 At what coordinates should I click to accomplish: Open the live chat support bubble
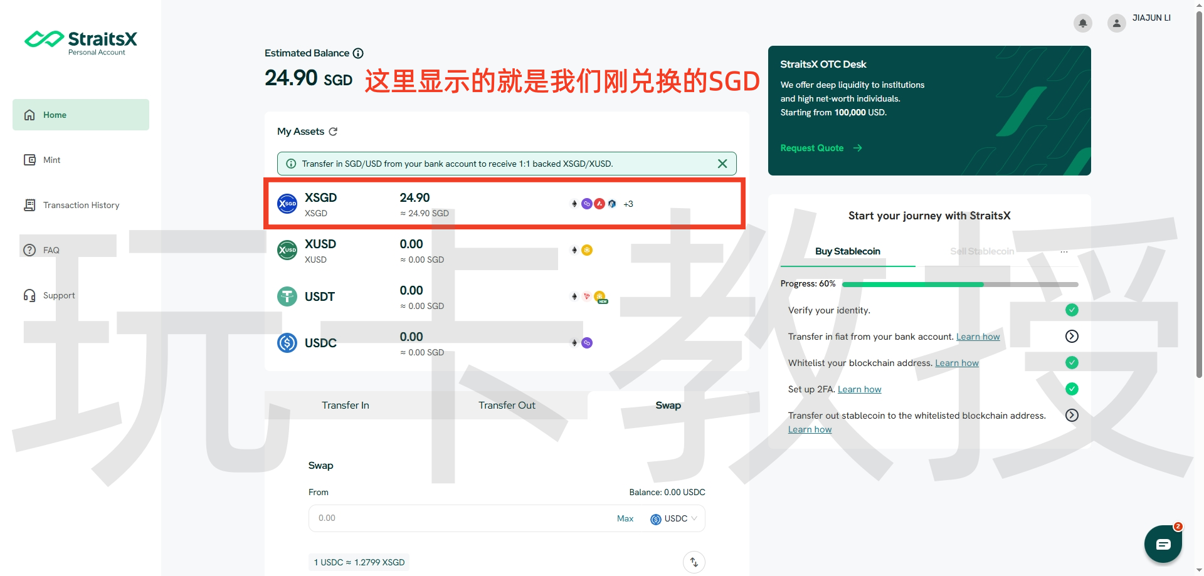pyautogui.click(x=1163, y=544)
